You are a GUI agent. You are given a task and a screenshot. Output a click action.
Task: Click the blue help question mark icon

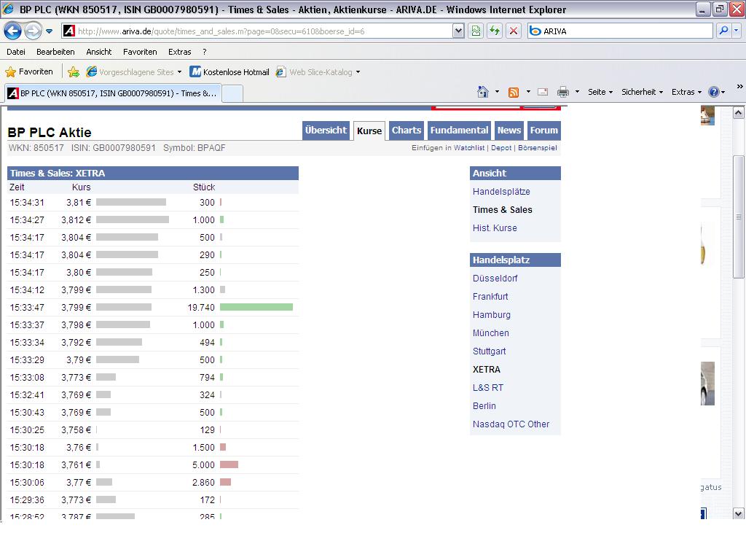(x=714, y=92)
